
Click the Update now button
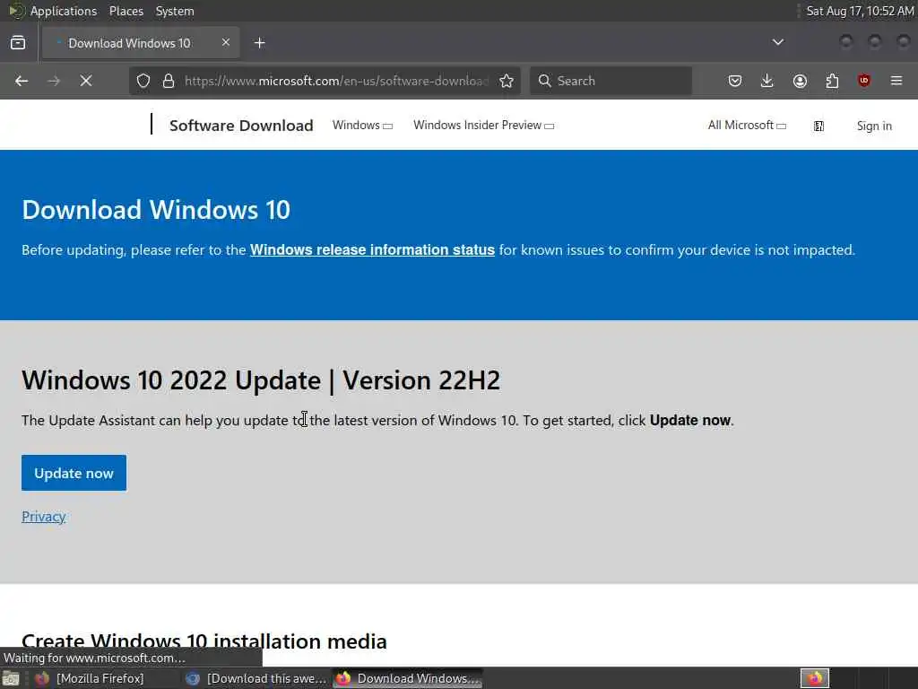pyautogui.click(x=74, y=473)
